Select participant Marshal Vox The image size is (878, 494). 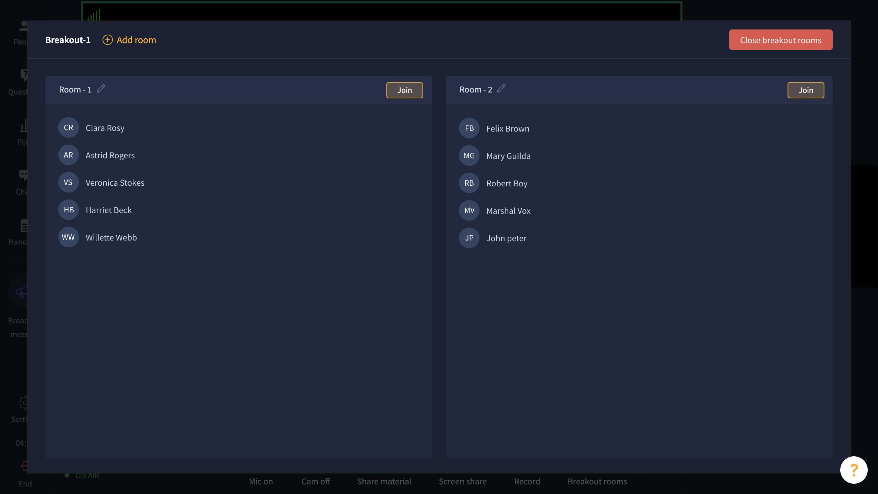(x=508, y=211)
